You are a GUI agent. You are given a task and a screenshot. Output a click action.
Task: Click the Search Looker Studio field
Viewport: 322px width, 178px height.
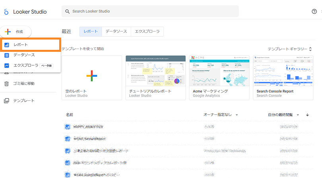coord(150,11)
